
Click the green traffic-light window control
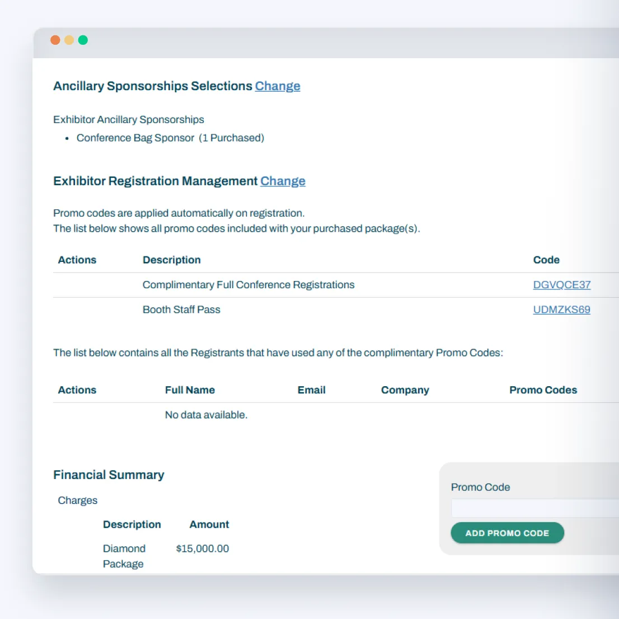click(83, 40)
